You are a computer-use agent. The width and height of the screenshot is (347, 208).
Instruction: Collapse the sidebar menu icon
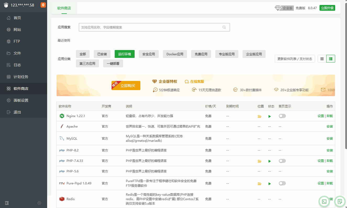coord(7,203)
